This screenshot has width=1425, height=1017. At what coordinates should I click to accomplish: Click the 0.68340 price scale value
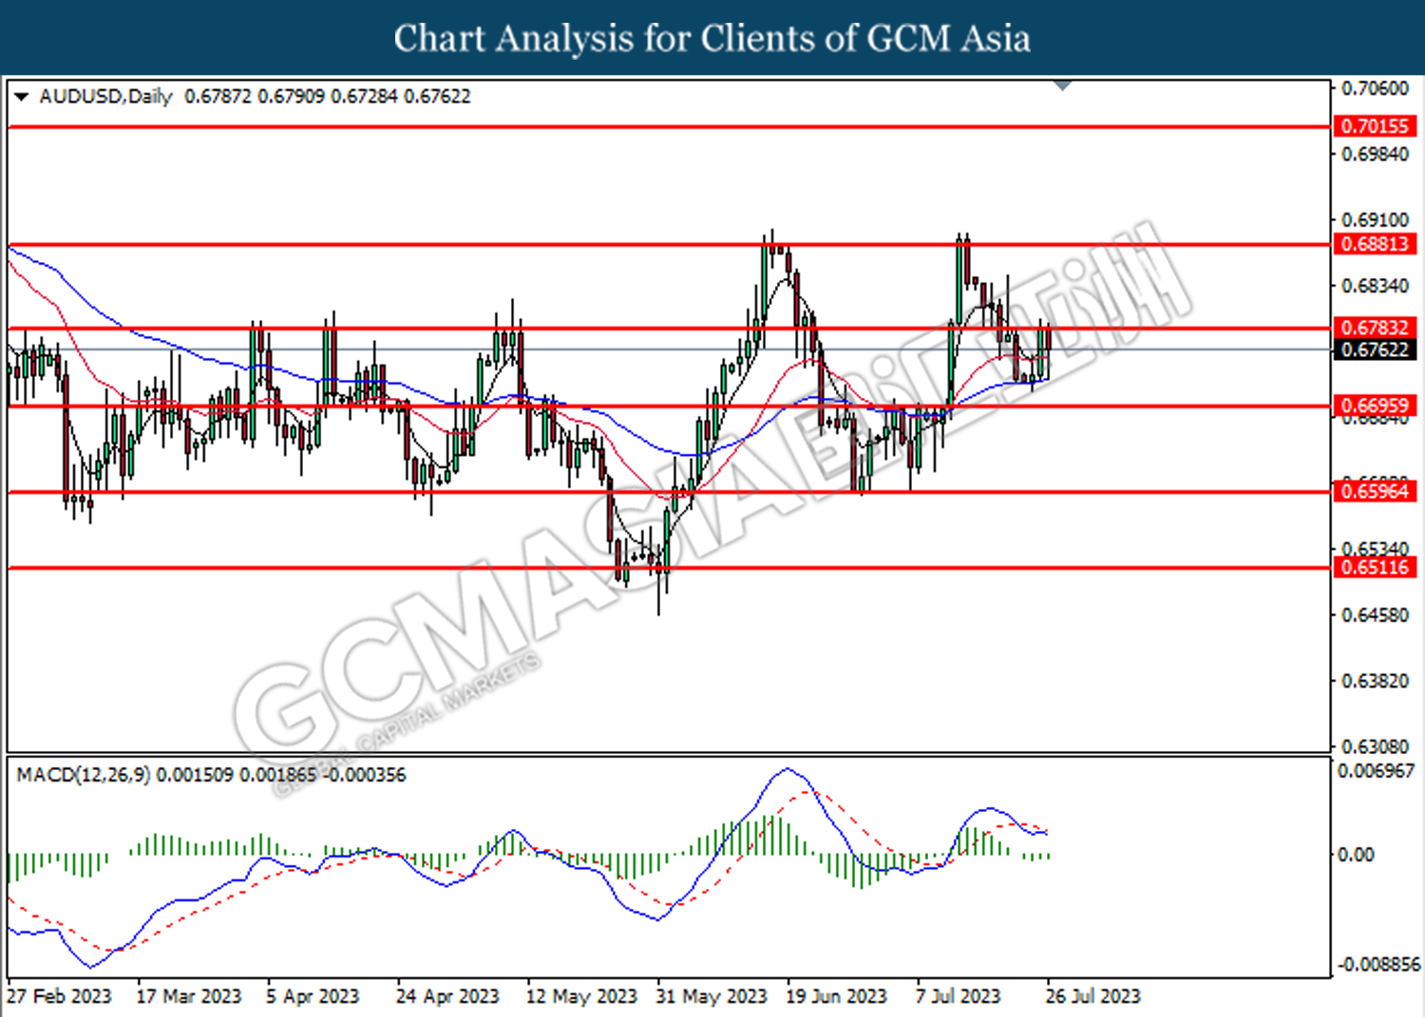1375,285
